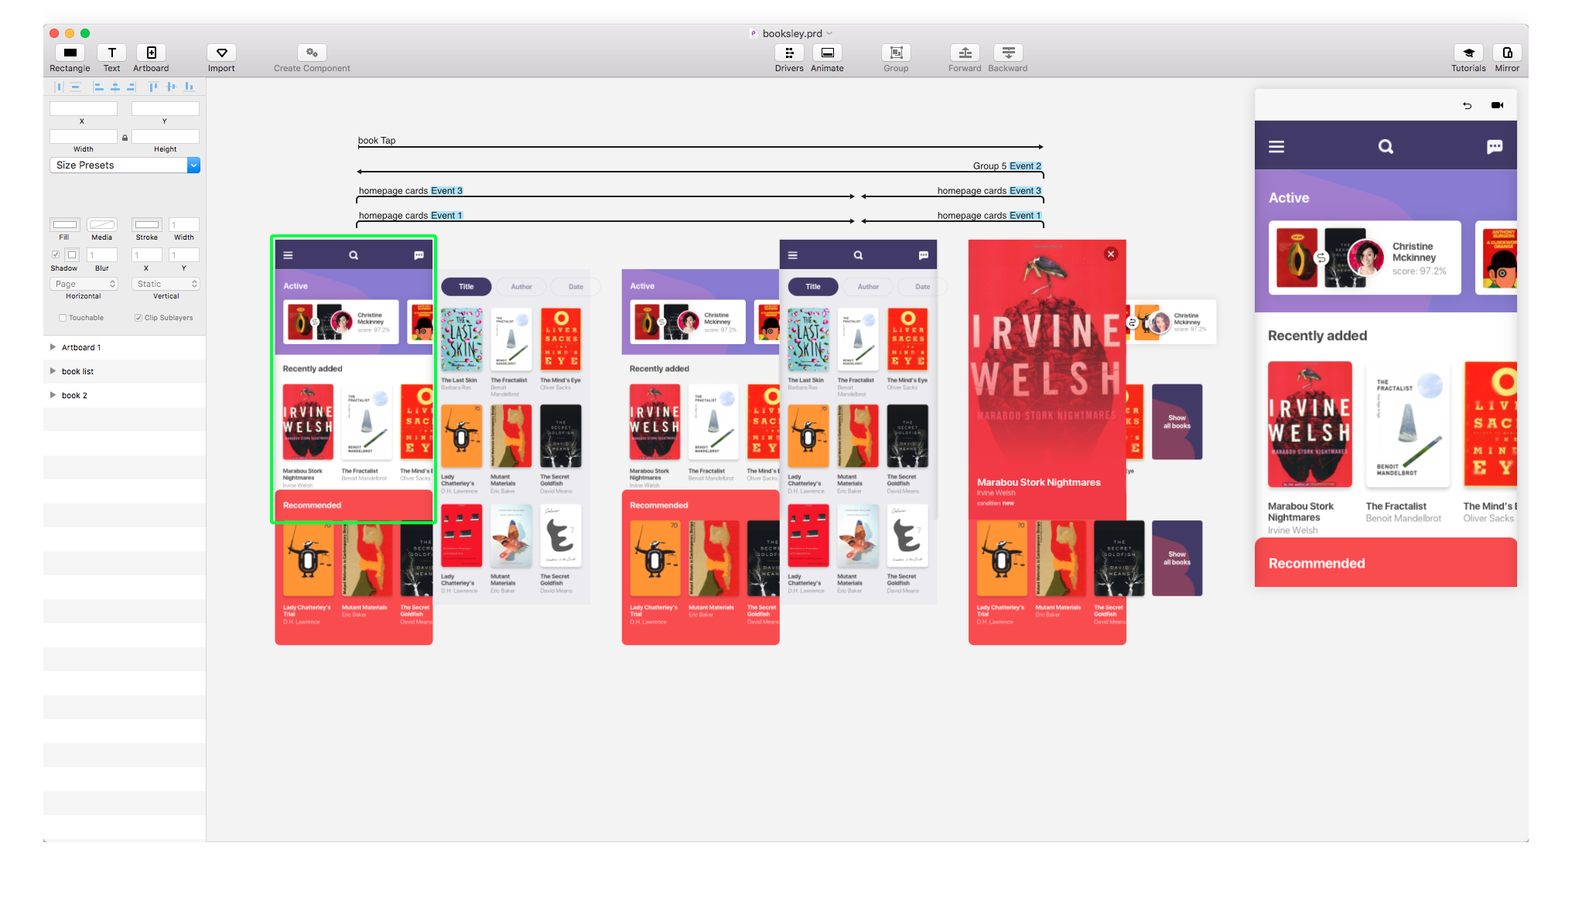1572x904 pixels.
Task: Click Recommended header in preview panel
Action: 1317,564
